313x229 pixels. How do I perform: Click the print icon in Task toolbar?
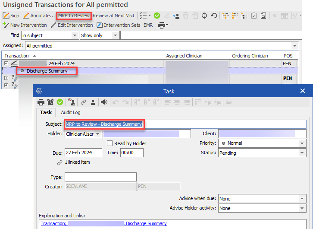pyautogui.click(x=41, y=102)
